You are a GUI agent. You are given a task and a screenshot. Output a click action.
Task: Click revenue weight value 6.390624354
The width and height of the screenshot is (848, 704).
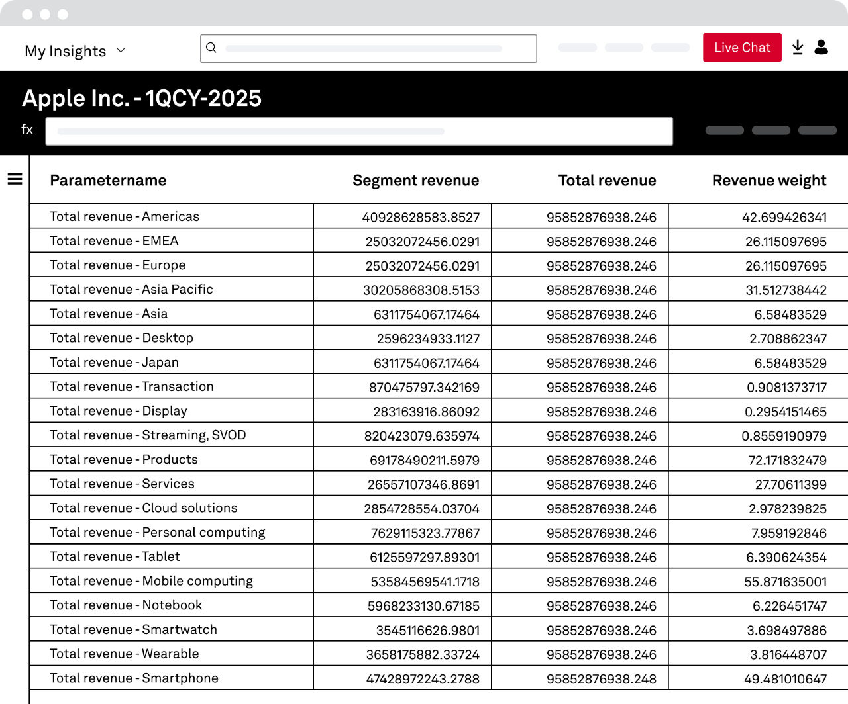(786, 558)
